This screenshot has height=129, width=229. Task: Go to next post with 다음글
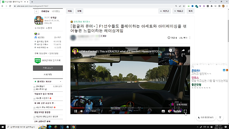178,11
